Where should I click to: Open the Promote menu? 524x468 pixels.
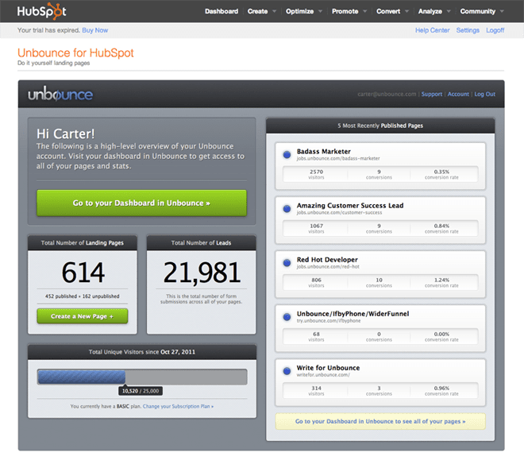coord(345,11)
